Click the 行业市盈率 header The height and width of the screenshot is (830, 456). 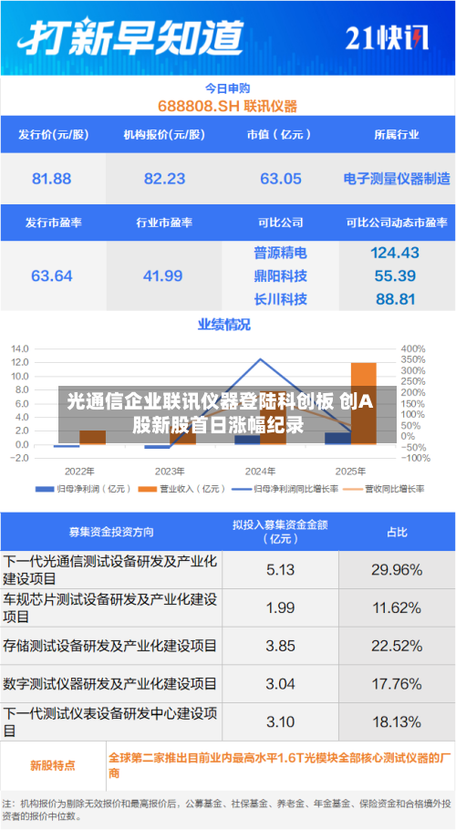(x=164, y=223)
